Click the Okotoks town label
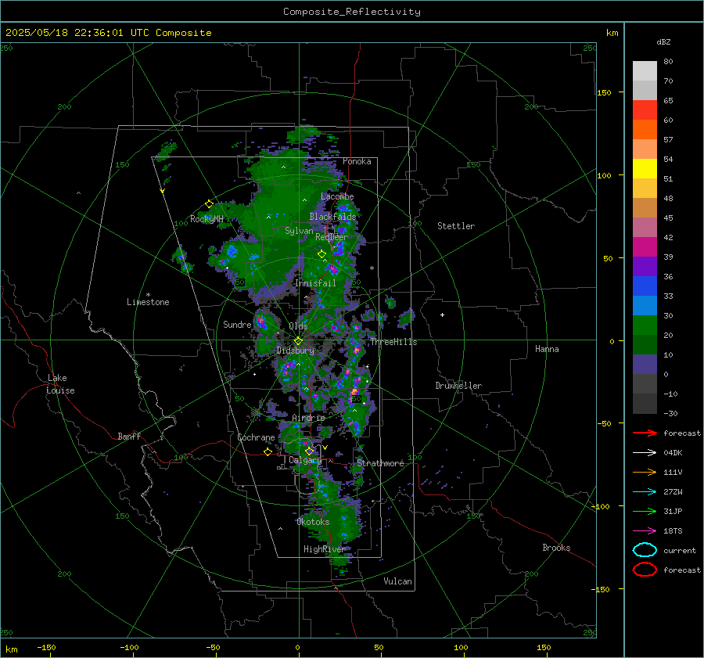Screen dimensions: 704x658 coord(313,522)
